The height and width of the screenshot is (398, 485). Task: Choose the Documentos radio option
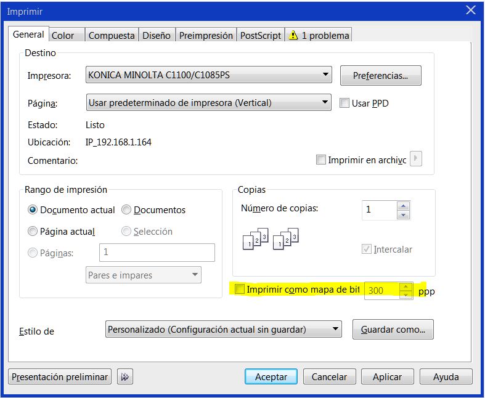tap(126, 210)
